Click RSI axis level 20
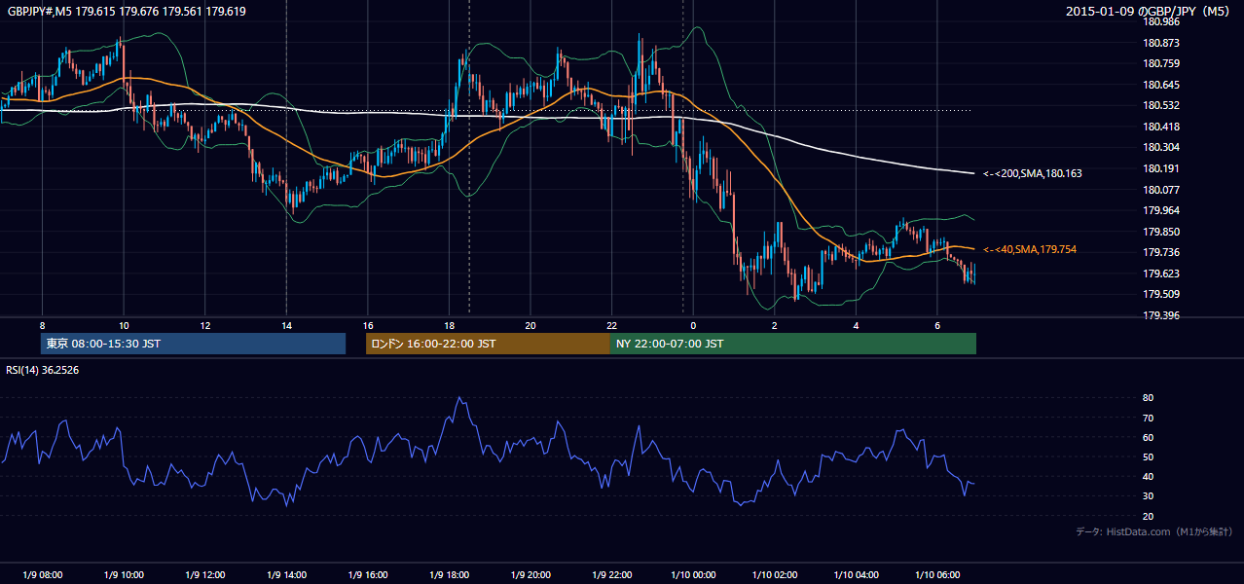The height and width of the screenshot is (584, 1244). (x=1148, y=516)
